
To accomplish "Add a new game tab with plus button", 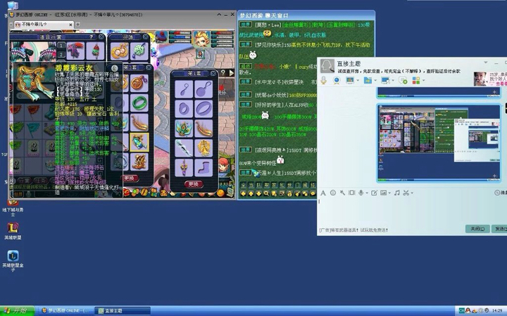I will tap(77, 24).
